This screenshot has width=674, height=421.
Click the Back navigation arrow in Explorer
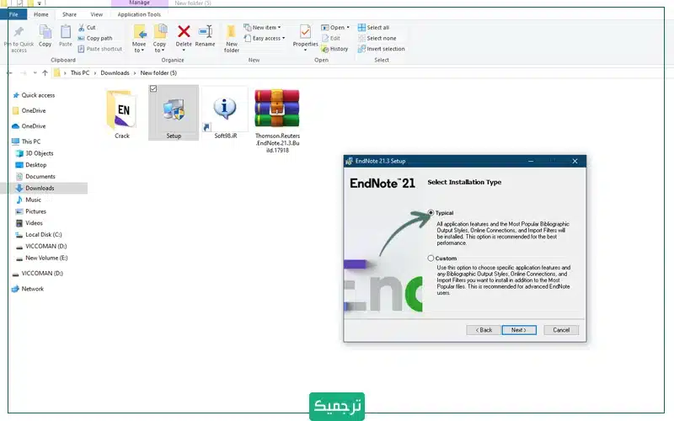click(9, 73)
